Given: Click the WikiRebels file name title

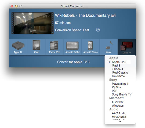Looking at the screenshot, I should (85, 16).
